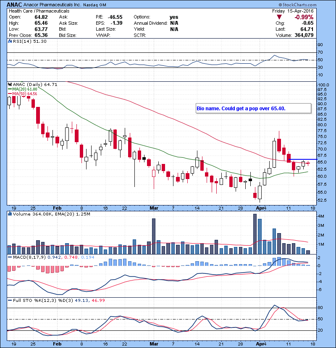
Task: Click the StockCharts.com copyright text
Action: click(x=297, y=5)
